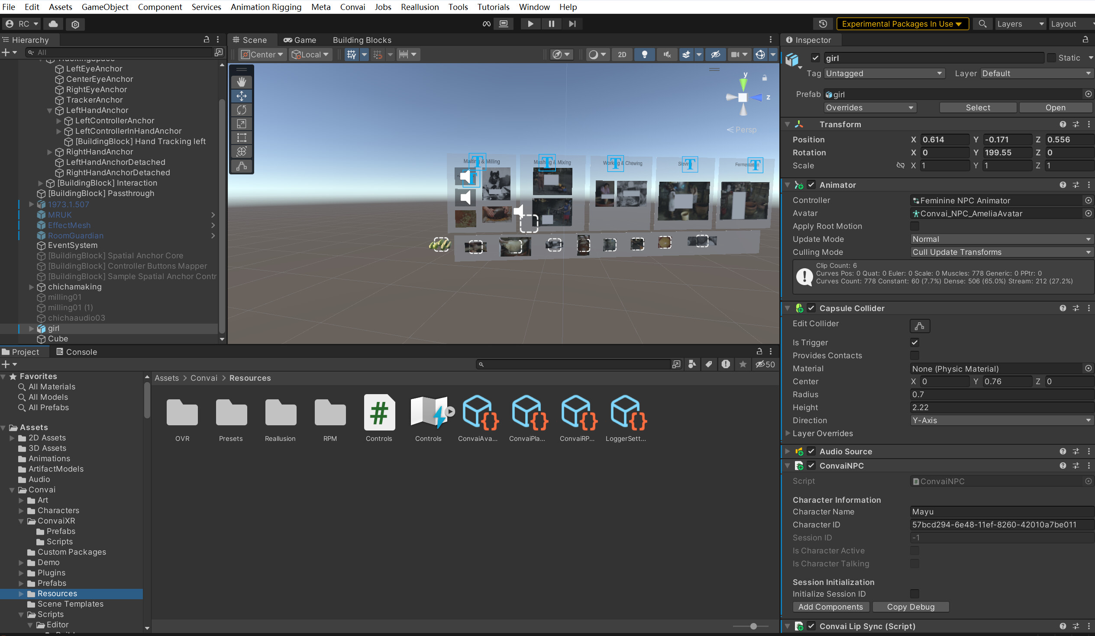Open the Layers dropdown
1095x636 pixels.
pyautogui.click(x=1020, y=24)
